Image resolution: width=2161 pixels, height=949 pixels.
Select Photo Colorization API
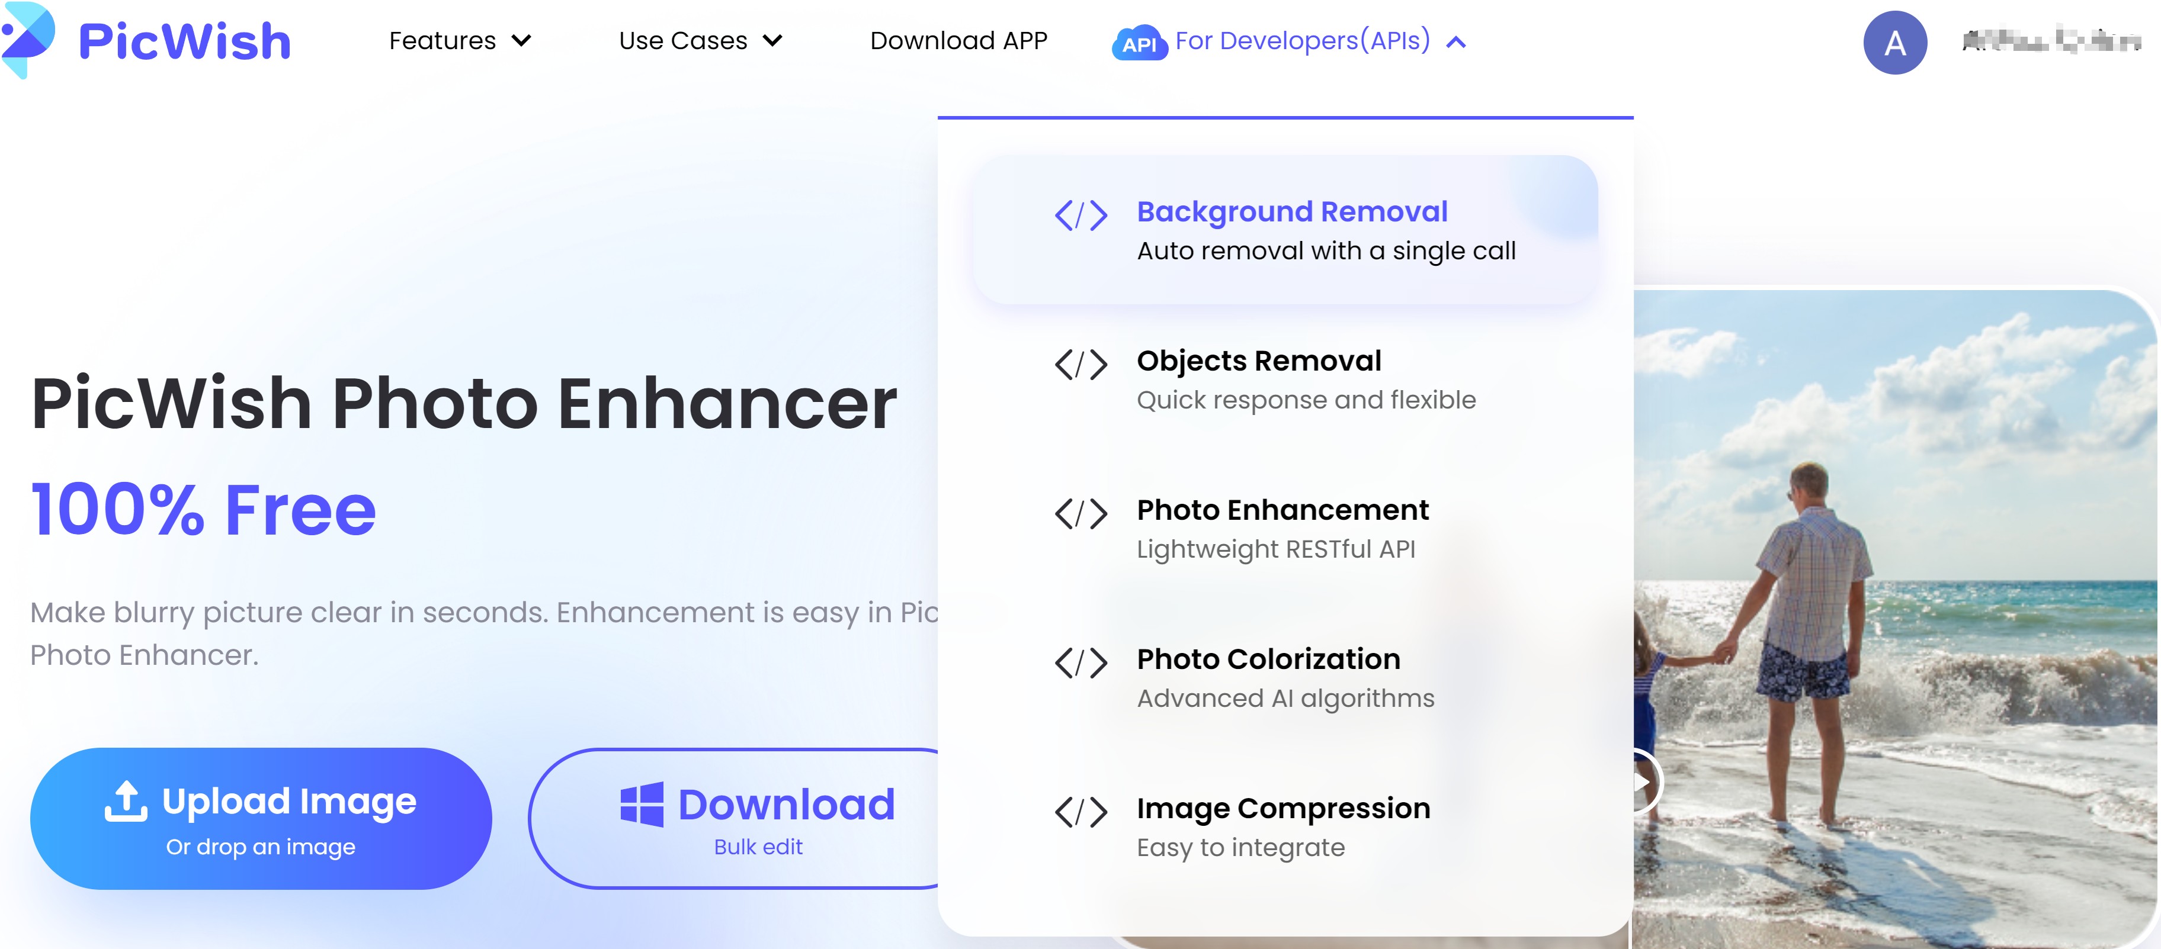(x=1285, y=677)
